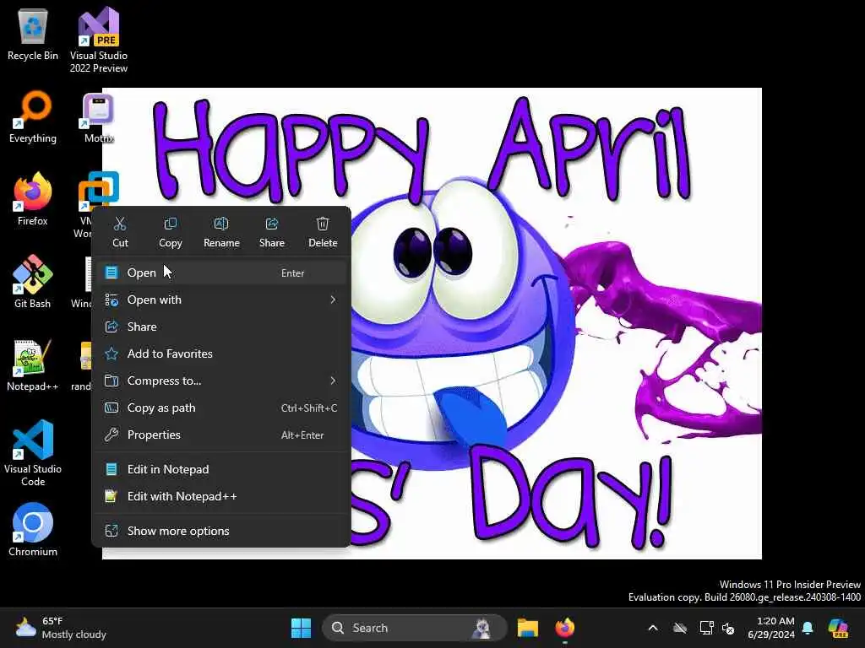Open the notification bell icon

808,628
